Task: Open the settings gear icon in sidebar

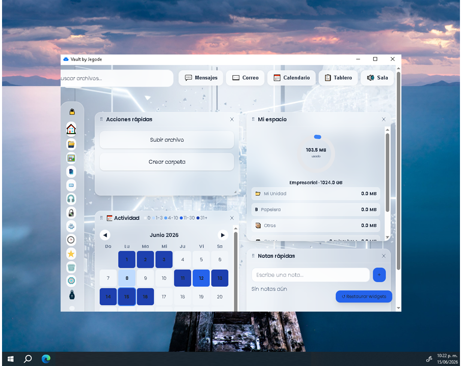Action: click(x=71, y=281)
